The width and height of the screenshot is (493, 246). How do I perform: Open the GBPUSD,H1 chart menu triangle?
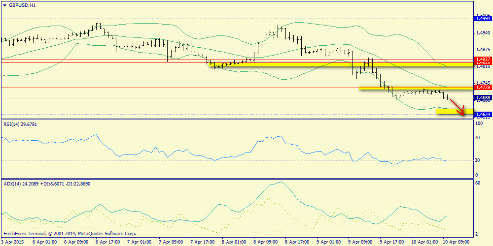[5, 5]
